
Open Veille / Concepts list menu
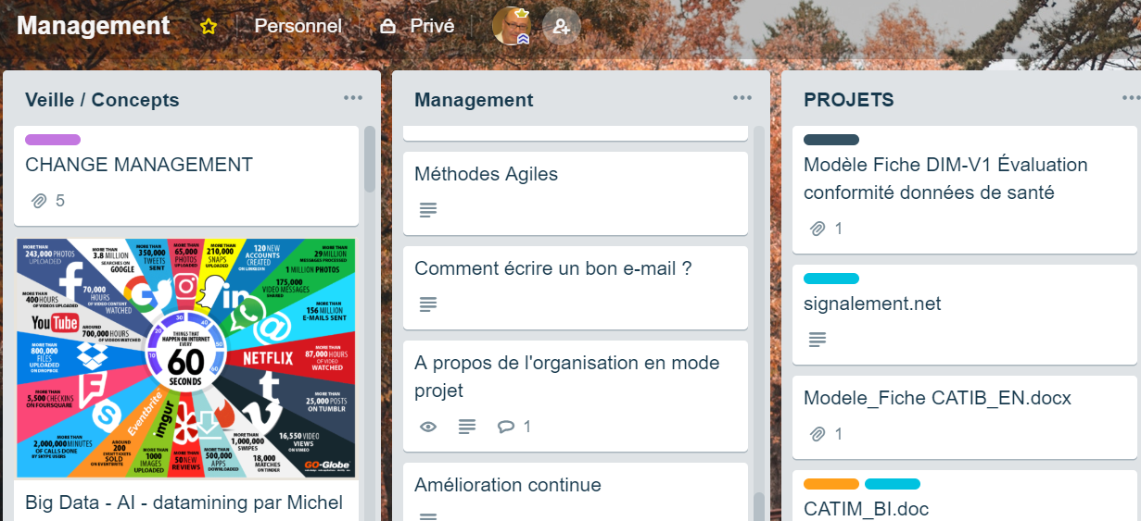[x=353, y=97]
